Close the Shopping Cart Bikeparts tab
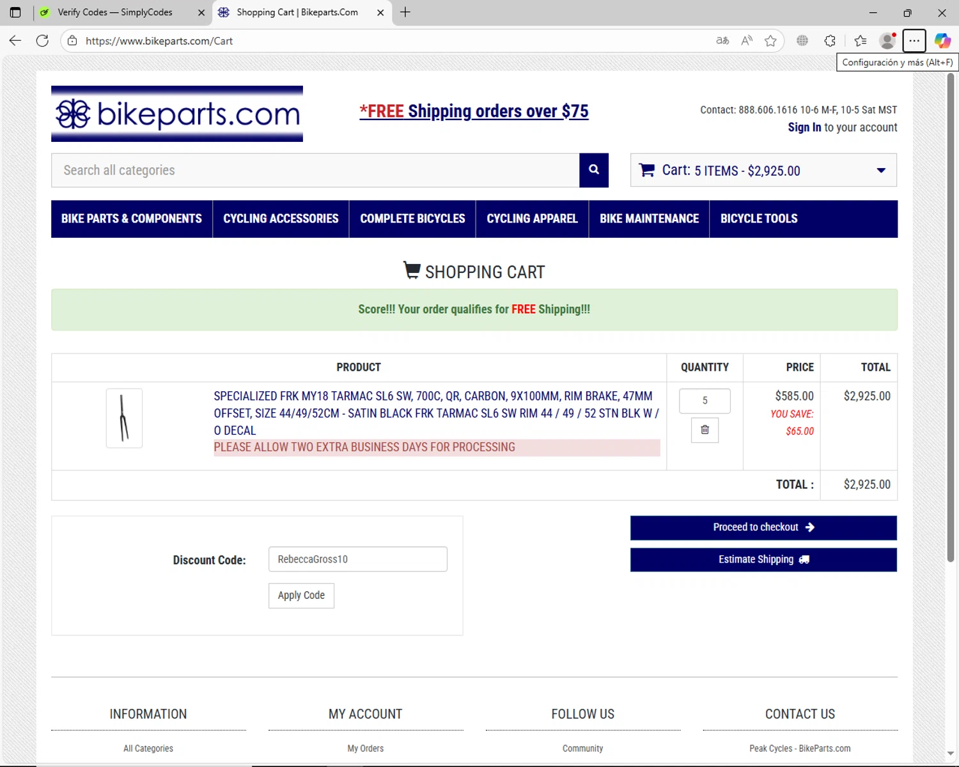 tap(380, 12)
